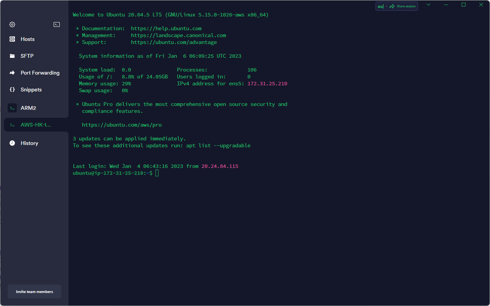Click the terminal icon beside the settings gear
Screen dimensions: 490x306
(x=57, y=24)
